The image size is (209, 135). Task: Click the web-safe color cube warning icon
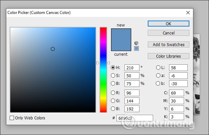point(136,43)
